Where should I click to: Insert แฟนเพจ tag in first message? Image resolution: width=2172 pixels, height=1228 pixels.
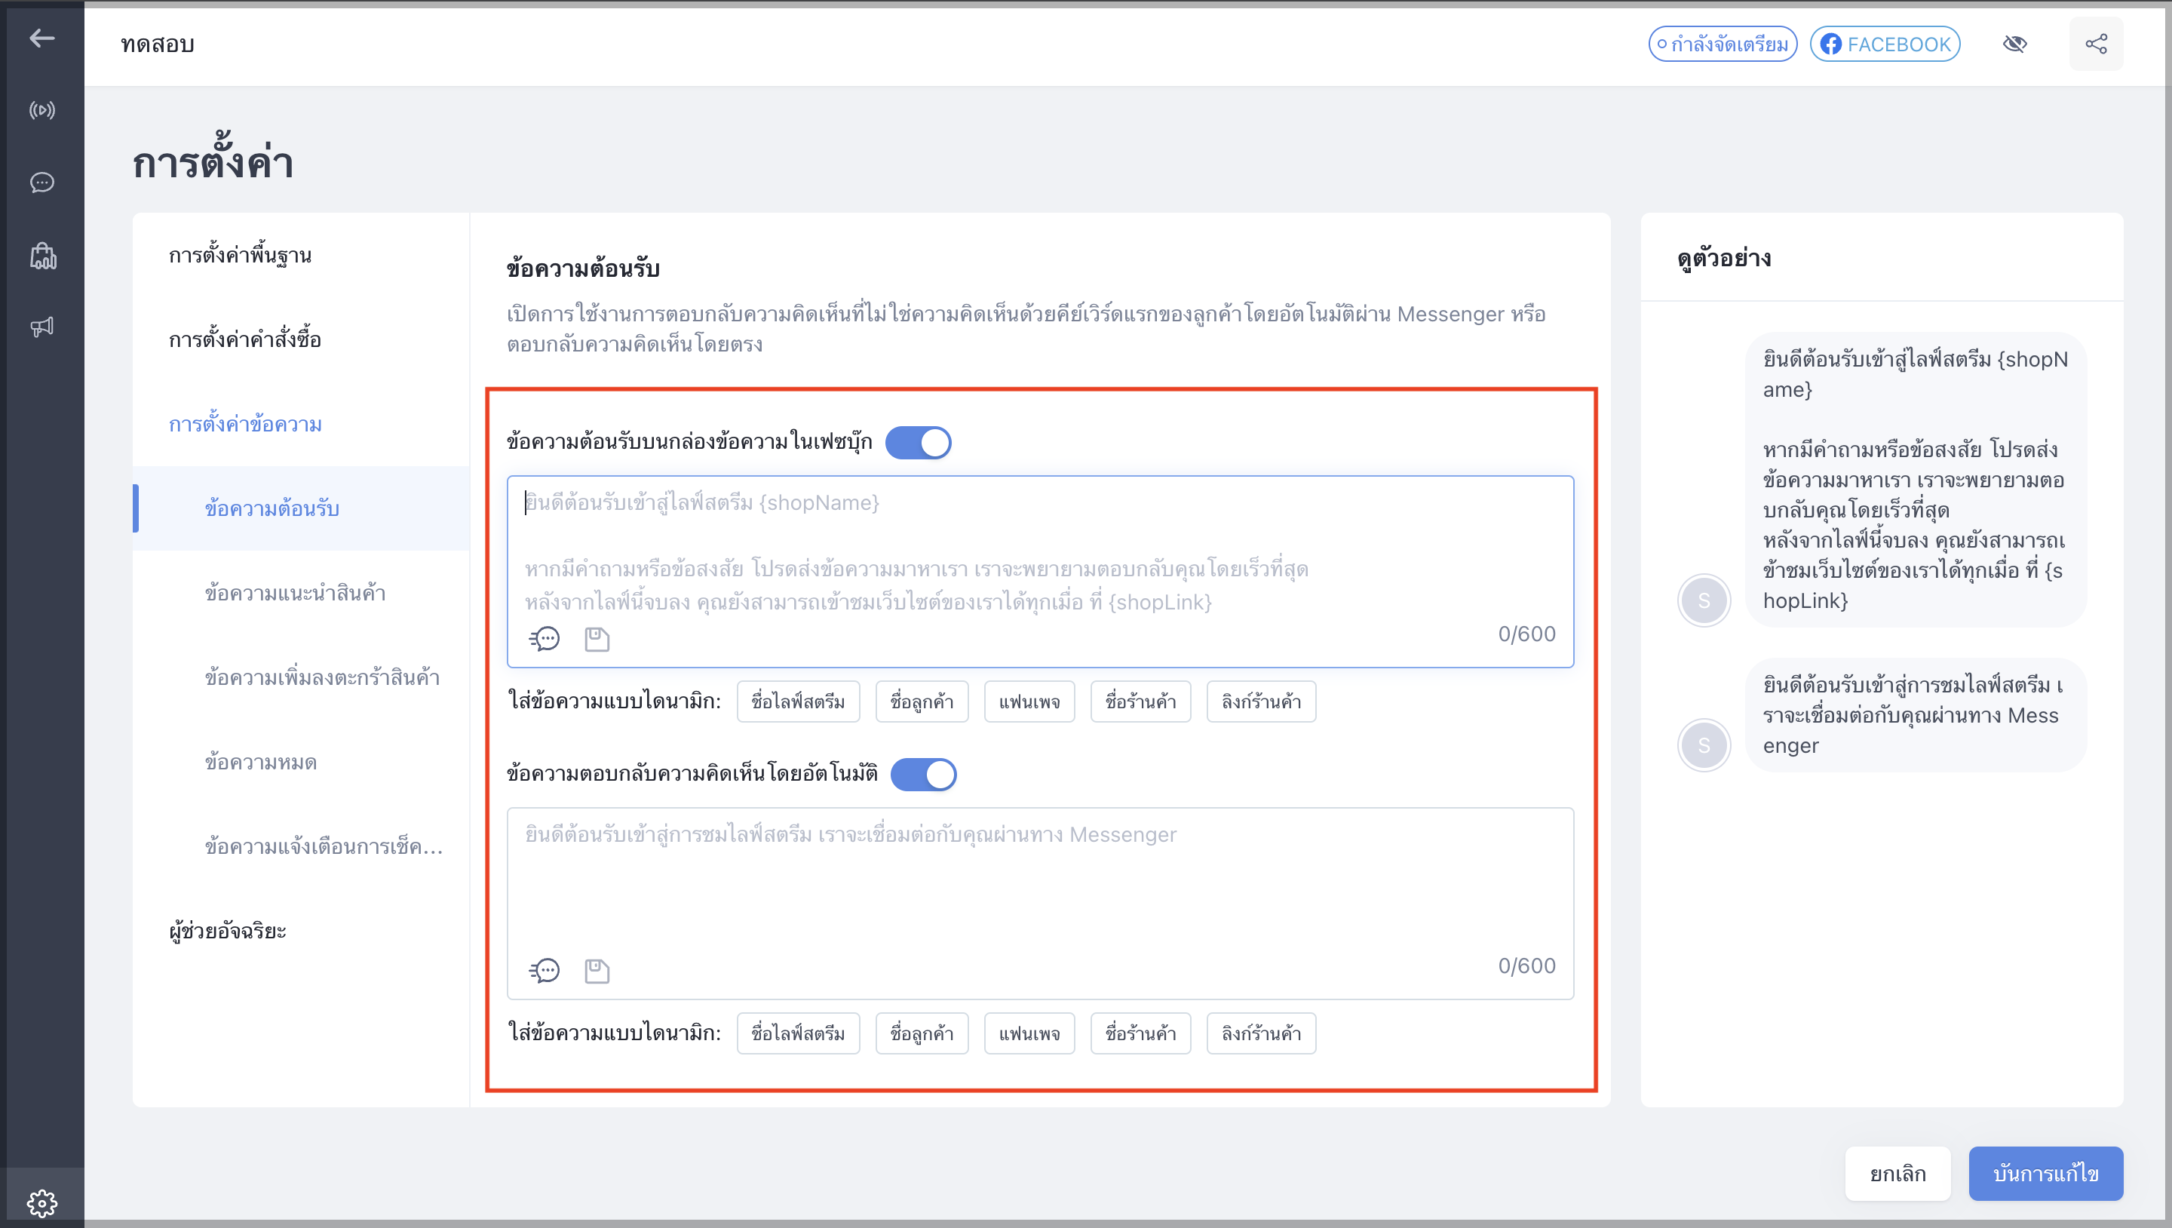(1029, 701)
